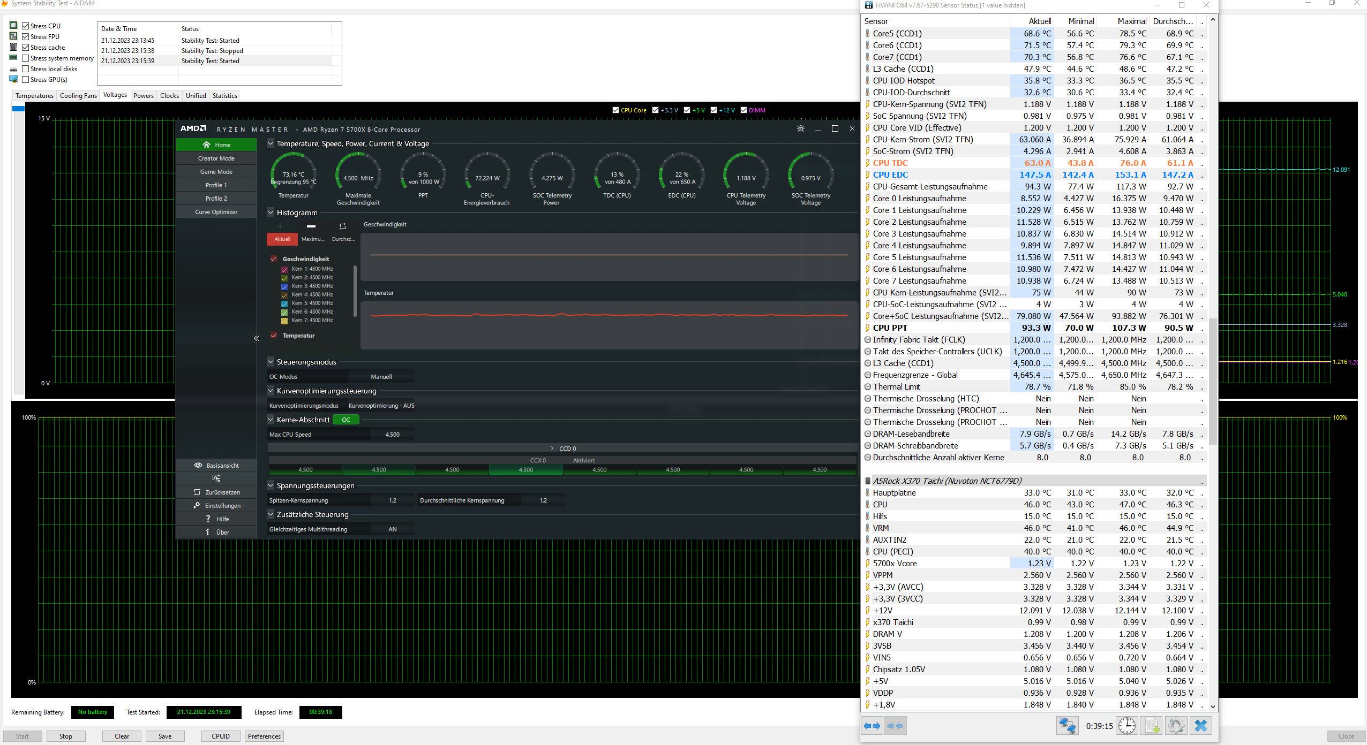Click HWiNFO collapse columns arrows icon

point(895,726)
